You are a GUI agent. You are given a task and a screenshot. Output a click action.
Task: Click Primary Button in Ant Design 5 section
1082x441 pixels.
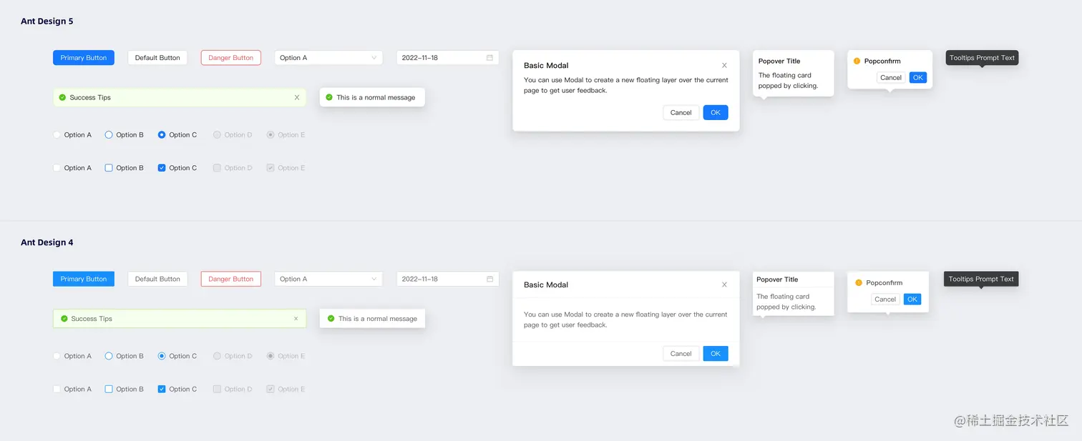(x=84, y=58)
